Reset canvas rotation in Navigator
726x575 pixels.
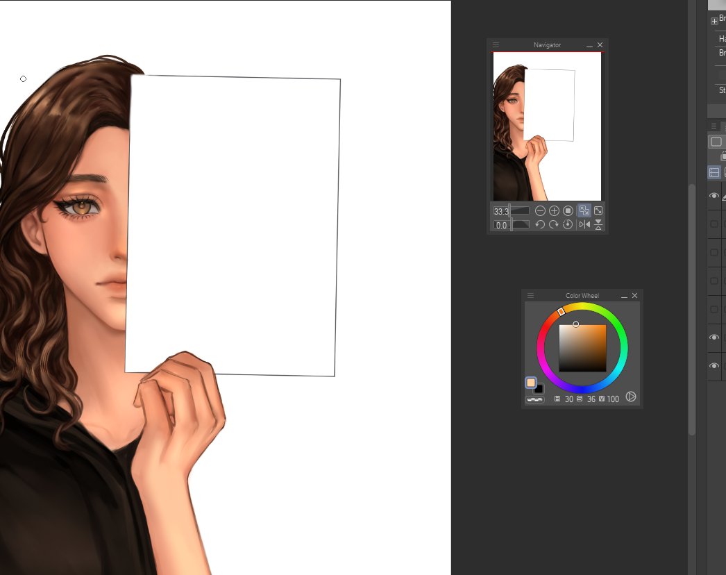tap(568, 225)
